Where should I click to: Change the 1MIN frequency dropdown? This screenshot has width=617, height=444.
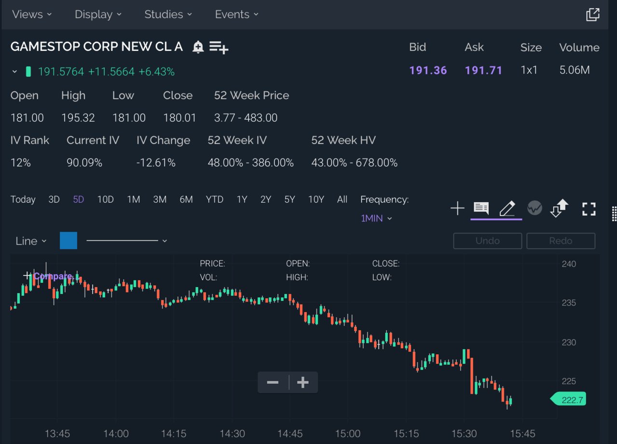[376, 218]
